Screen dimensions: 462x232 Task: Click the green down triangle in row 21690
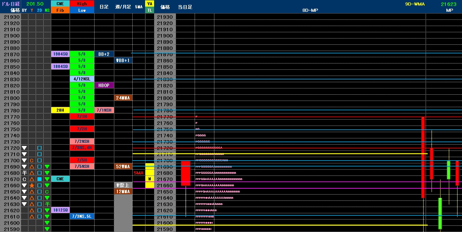(x=47, y=167)
